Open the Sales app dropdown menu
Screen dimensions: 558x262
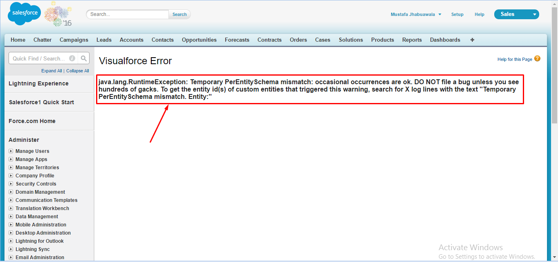pos(516,14)
